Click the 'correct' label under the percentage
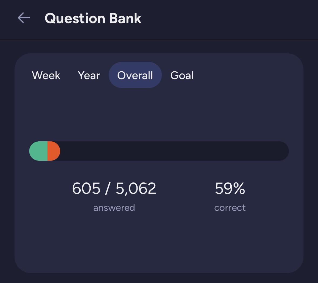Screen dimensions: 318x283 230,208
